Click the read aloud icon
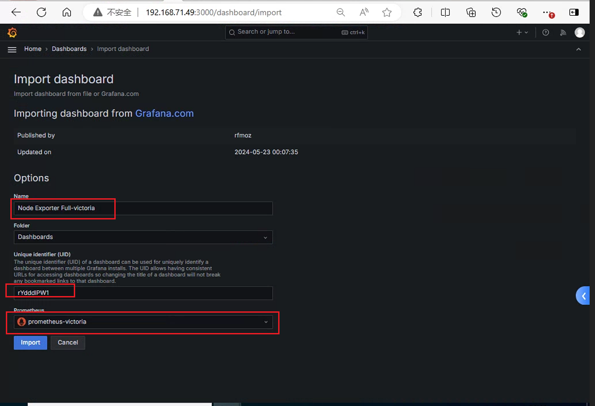This screenshot has width=595, height=406. 364,13
